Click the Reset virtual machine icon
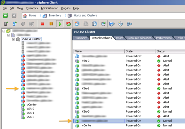 tap(68, 24)
